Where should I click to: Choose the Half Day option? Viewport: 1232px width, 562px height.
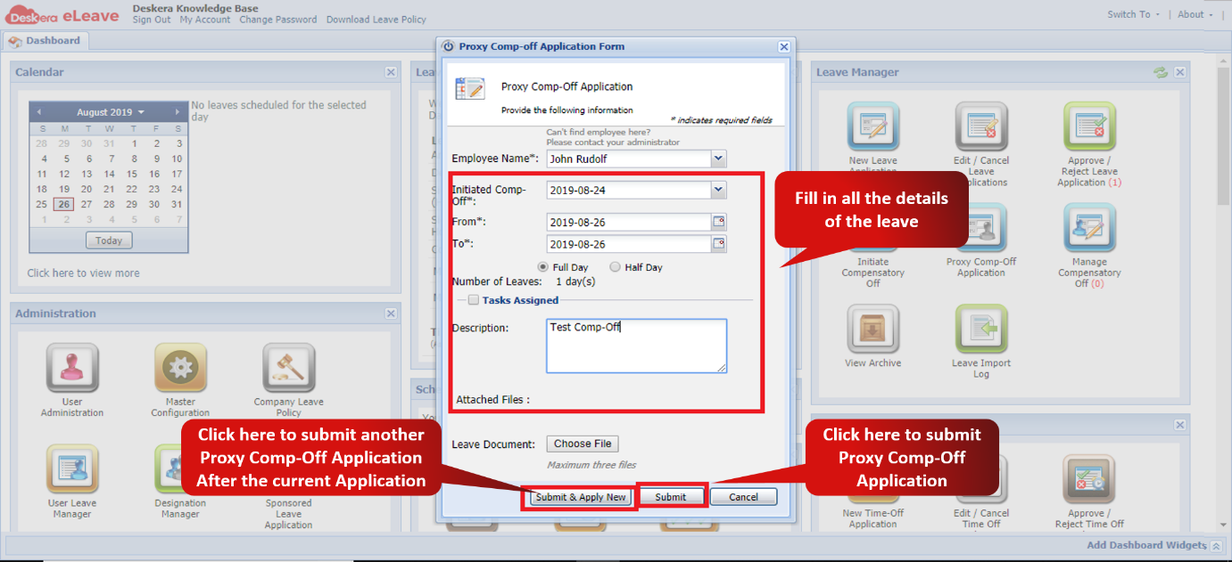click(x=615, y=266)
